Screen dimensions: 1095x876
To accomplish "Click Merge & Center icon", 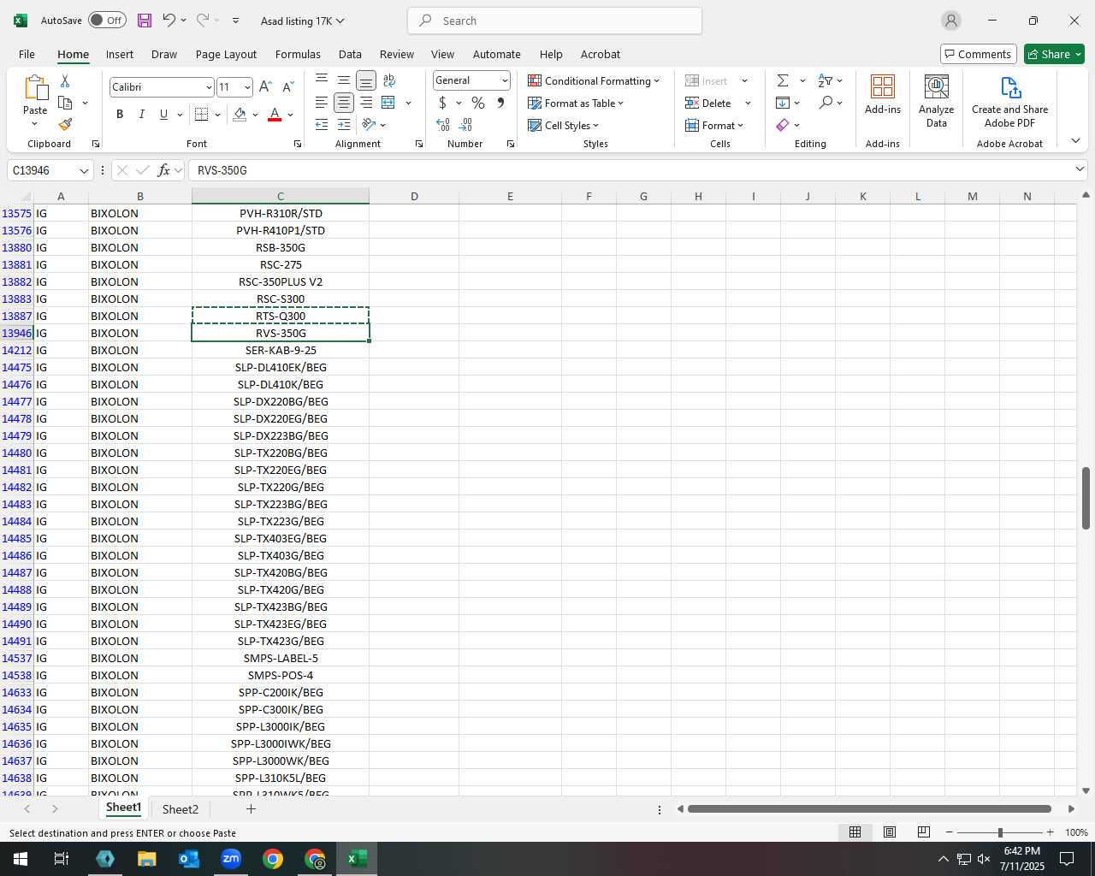I will tap(388, 103).
